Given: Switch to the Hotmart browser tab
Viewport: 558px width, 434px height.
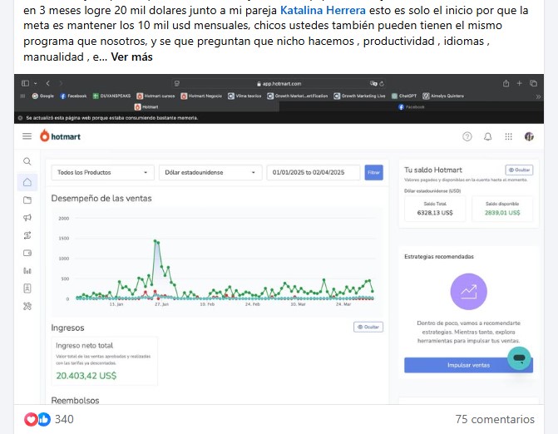Looking at the screenshot, I should 146,106.
